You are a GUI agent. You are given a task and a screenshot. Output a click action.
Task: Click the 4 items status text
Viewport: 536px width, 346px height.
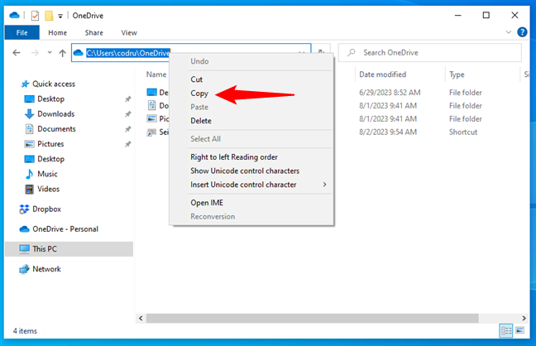click(x=25, y=331)
